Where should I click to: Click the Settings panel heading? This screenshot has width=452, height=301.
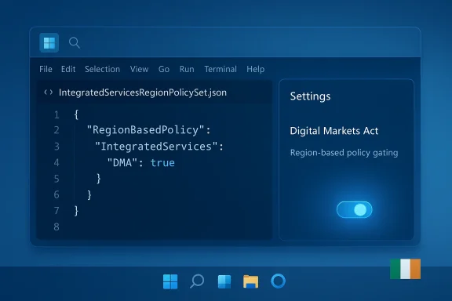point(310,96)
